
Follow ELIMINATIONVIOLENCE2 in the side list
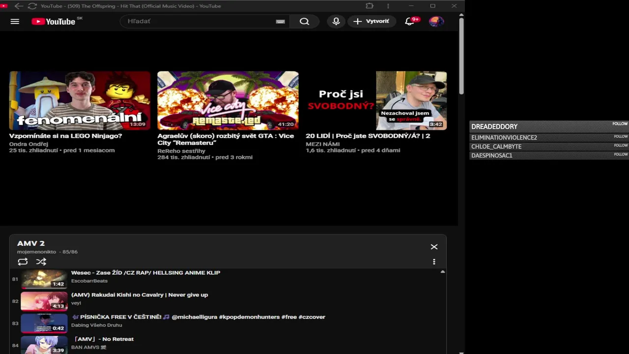tap(621, 136)
